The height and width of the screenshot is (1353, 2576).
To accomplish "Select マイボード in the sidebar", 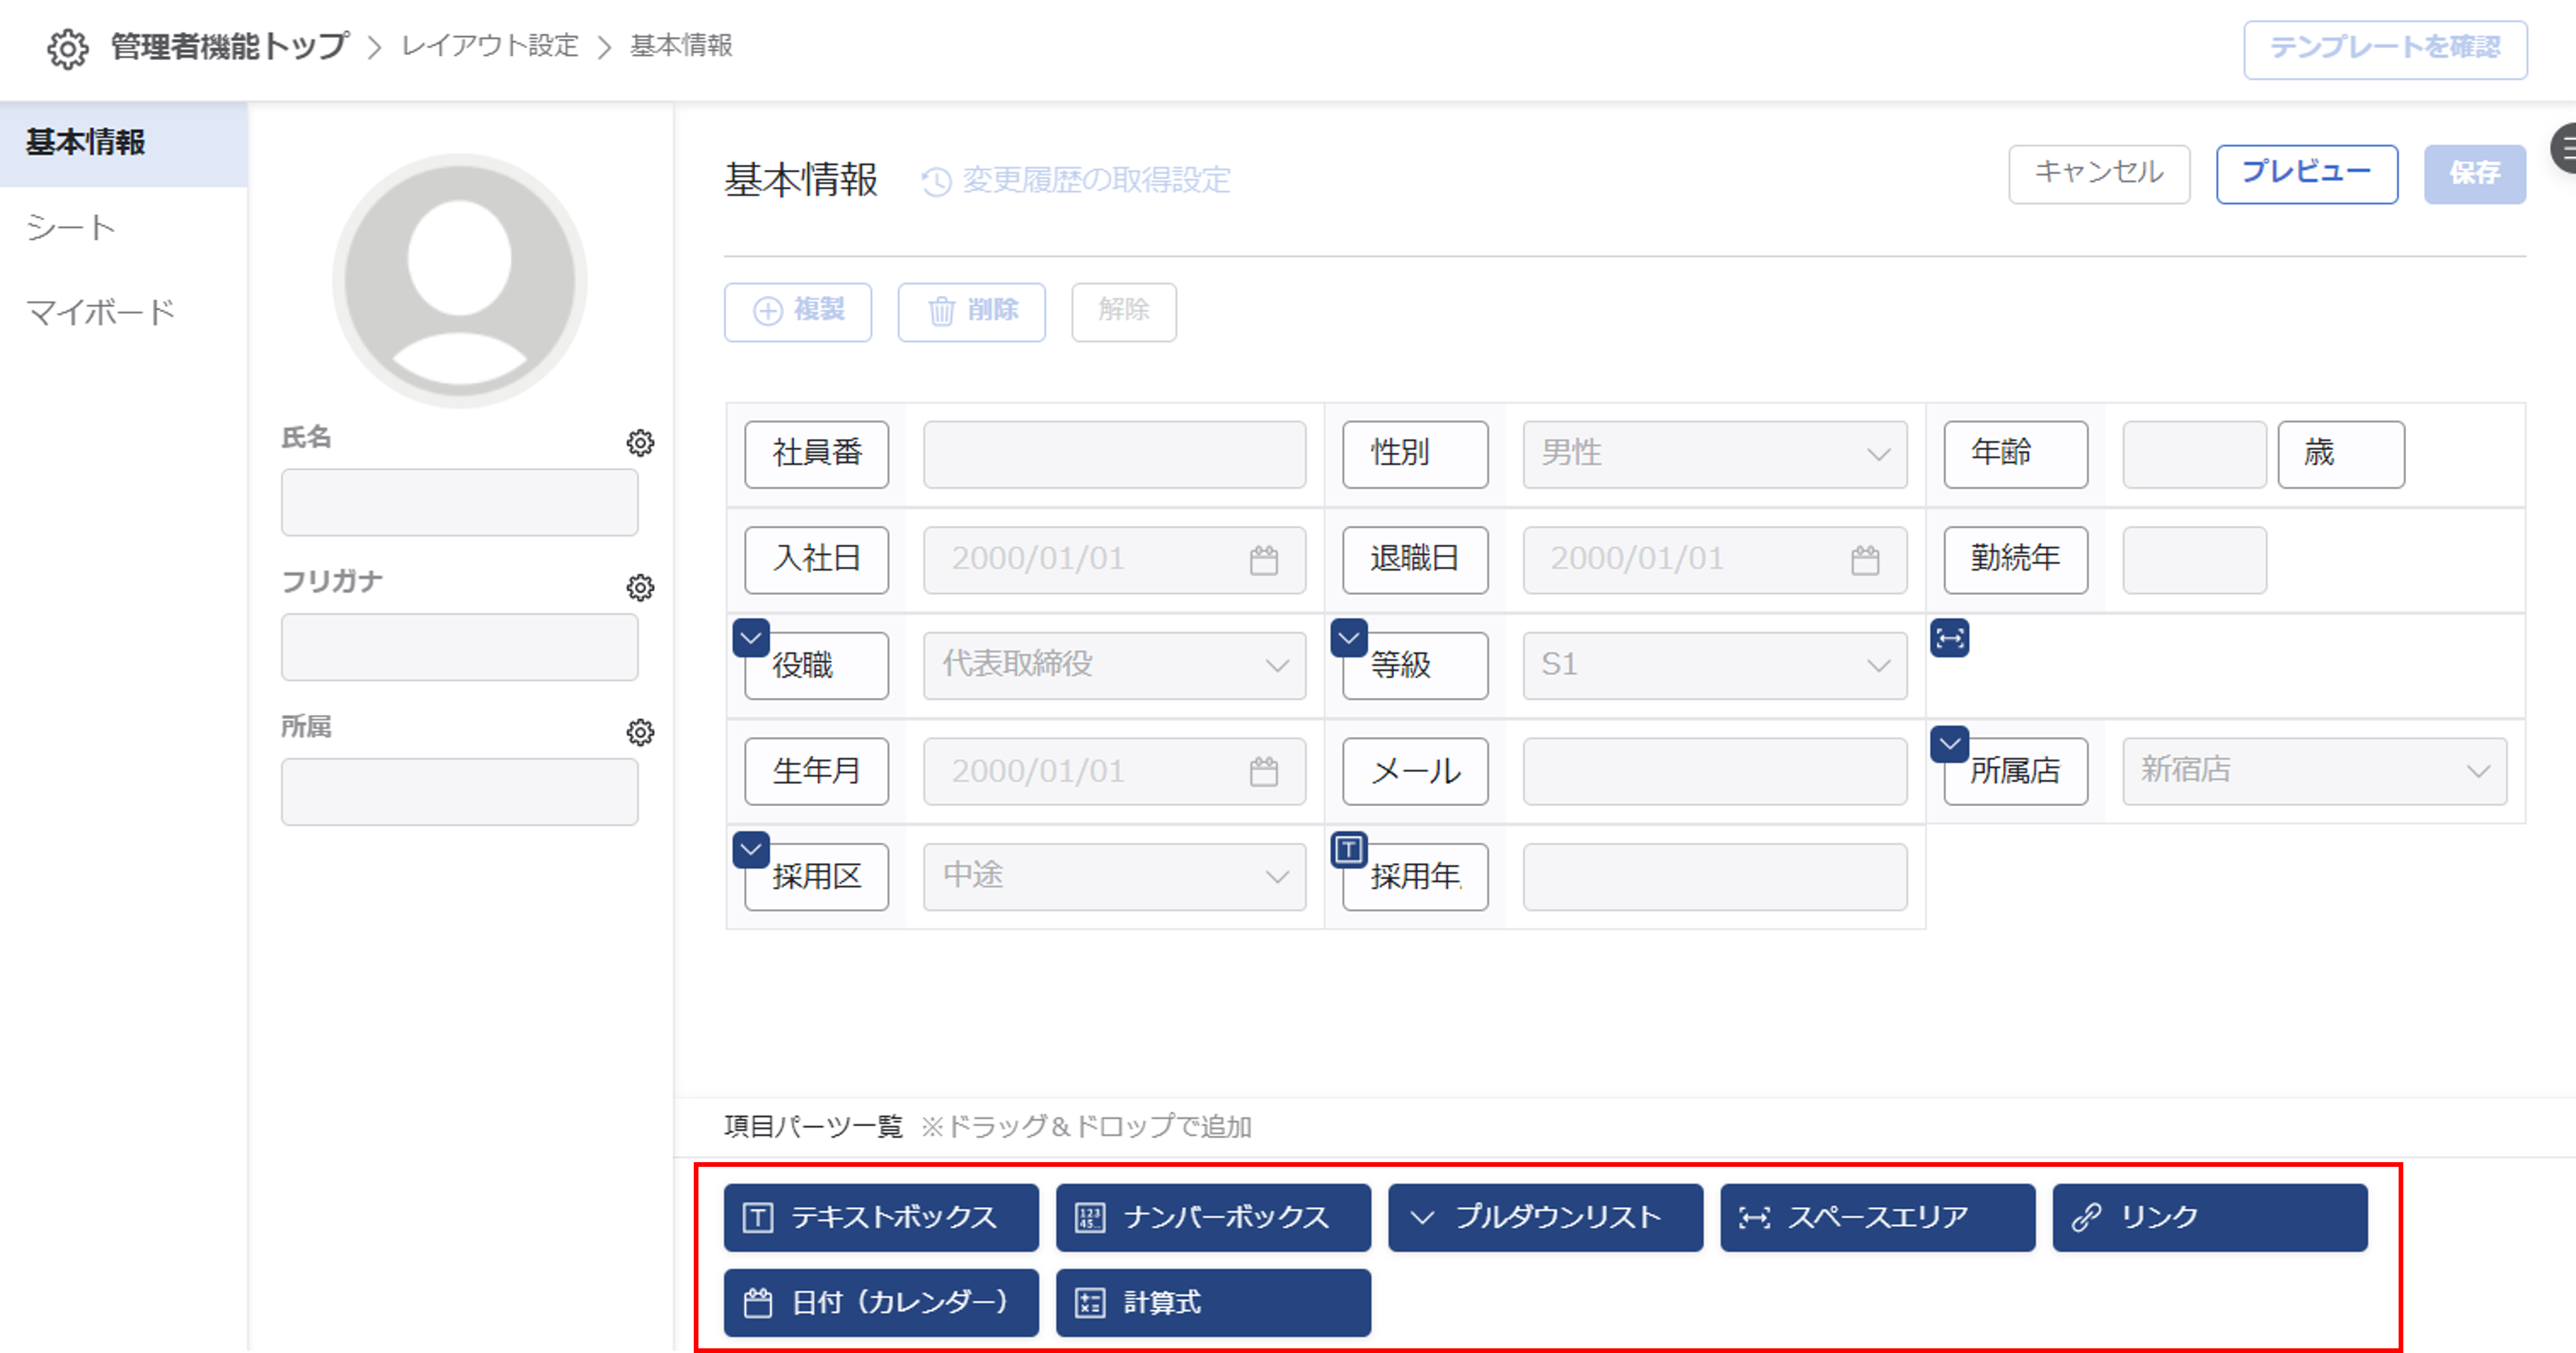I will click(x=100, y=313).
